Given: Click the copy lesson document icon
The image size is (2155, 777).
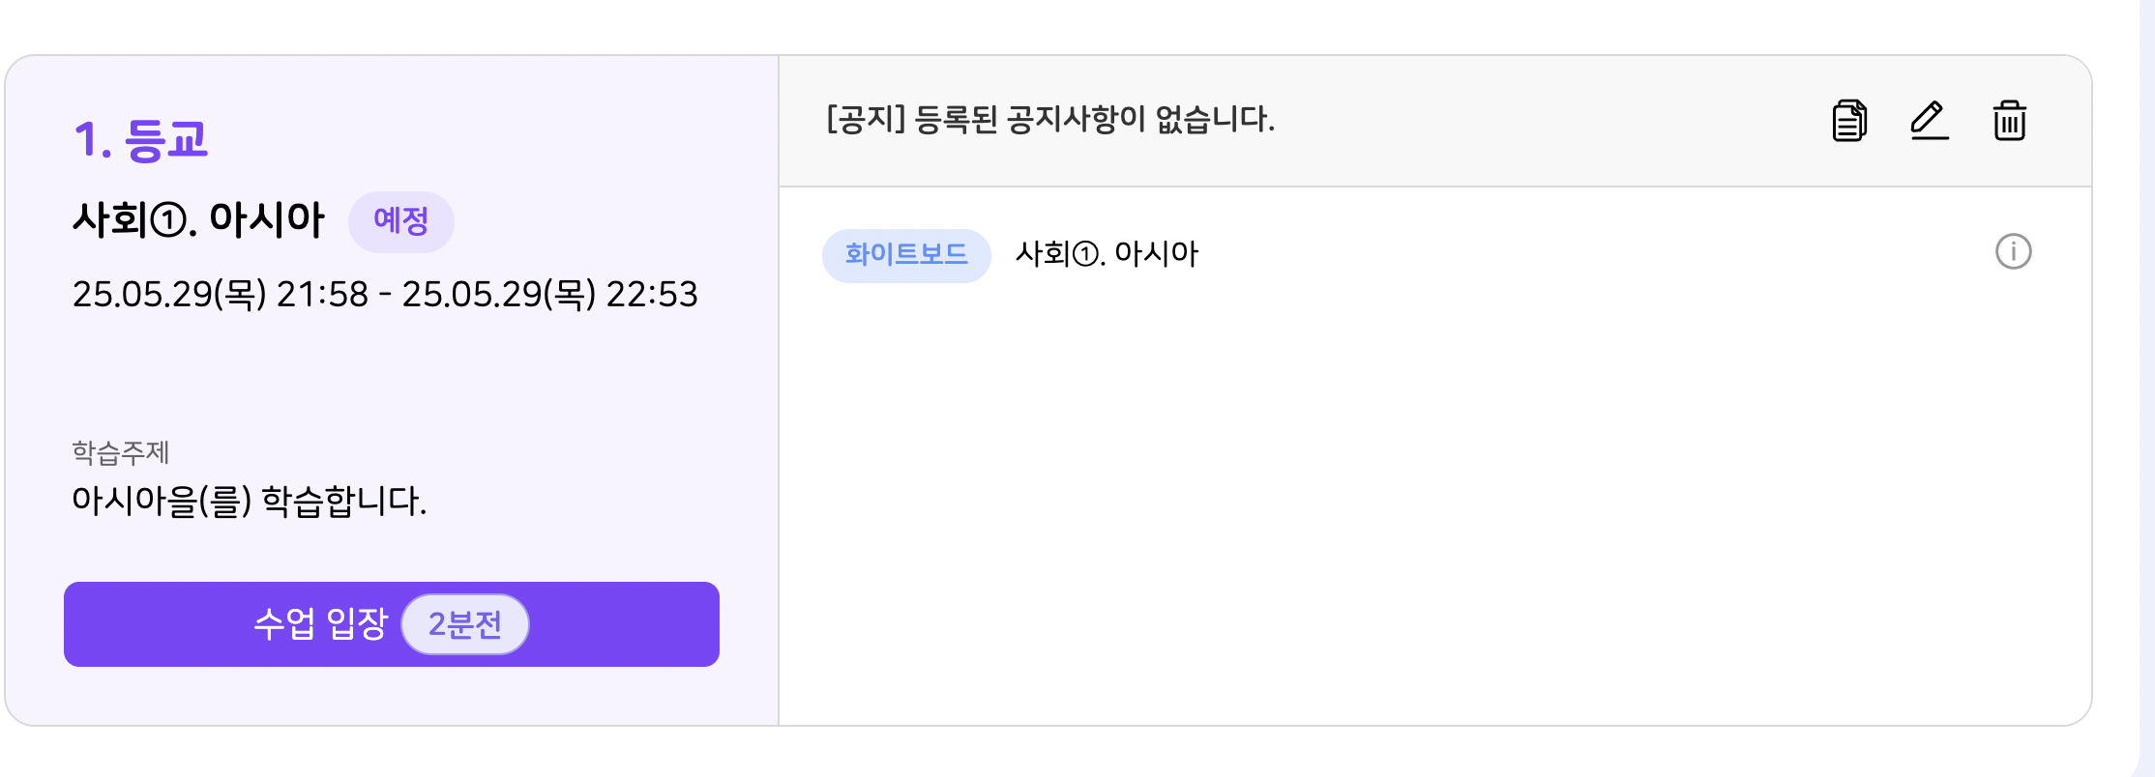Looking at the screenshot, I should (1848, 121).
